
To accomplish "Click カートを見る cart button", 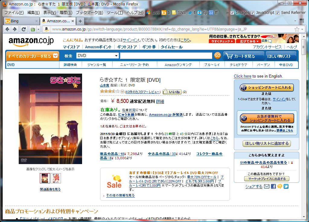I will coord(244,56).
